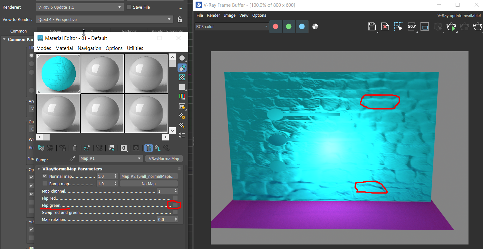The width and height of the screenshot is (483, 249).
Task: Open the View to Render dropdown
Action: tap(104, 19)
